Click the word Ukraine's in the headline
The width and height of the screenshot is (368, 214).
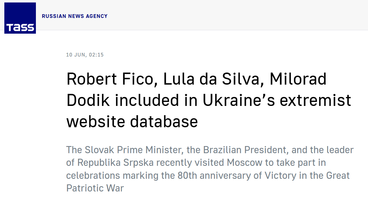click(238, 100)
